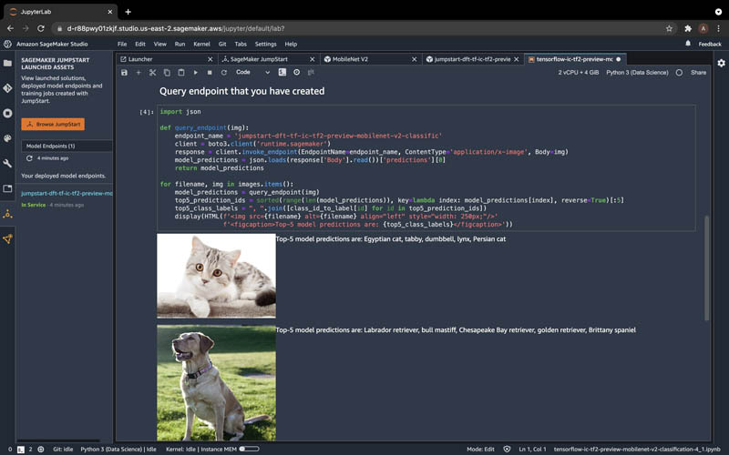Click the Amazon SageMaker Studio logo
The image size is (729, 455).
[x=7, y=44]
